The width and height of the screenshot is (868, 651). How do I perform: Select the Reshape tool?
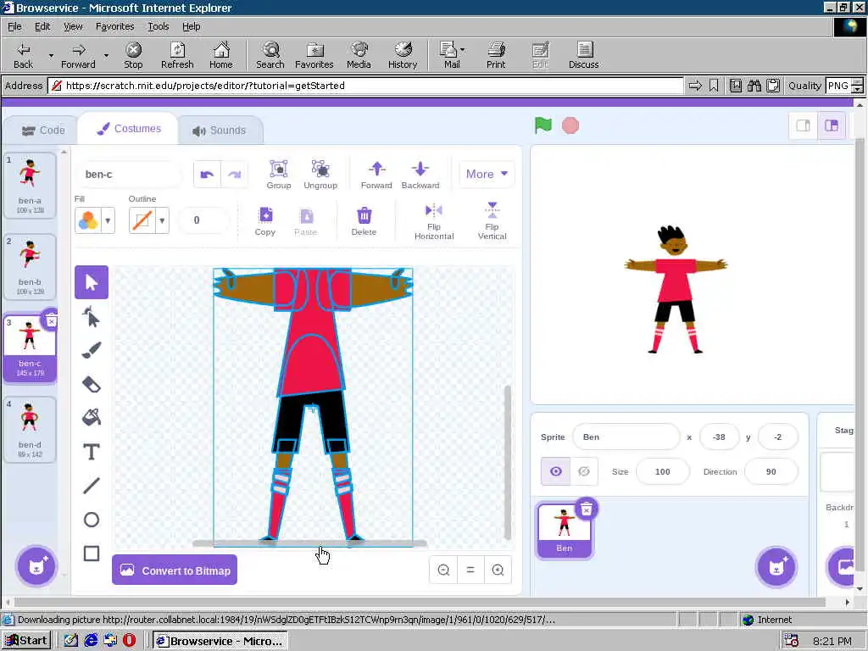92,317
